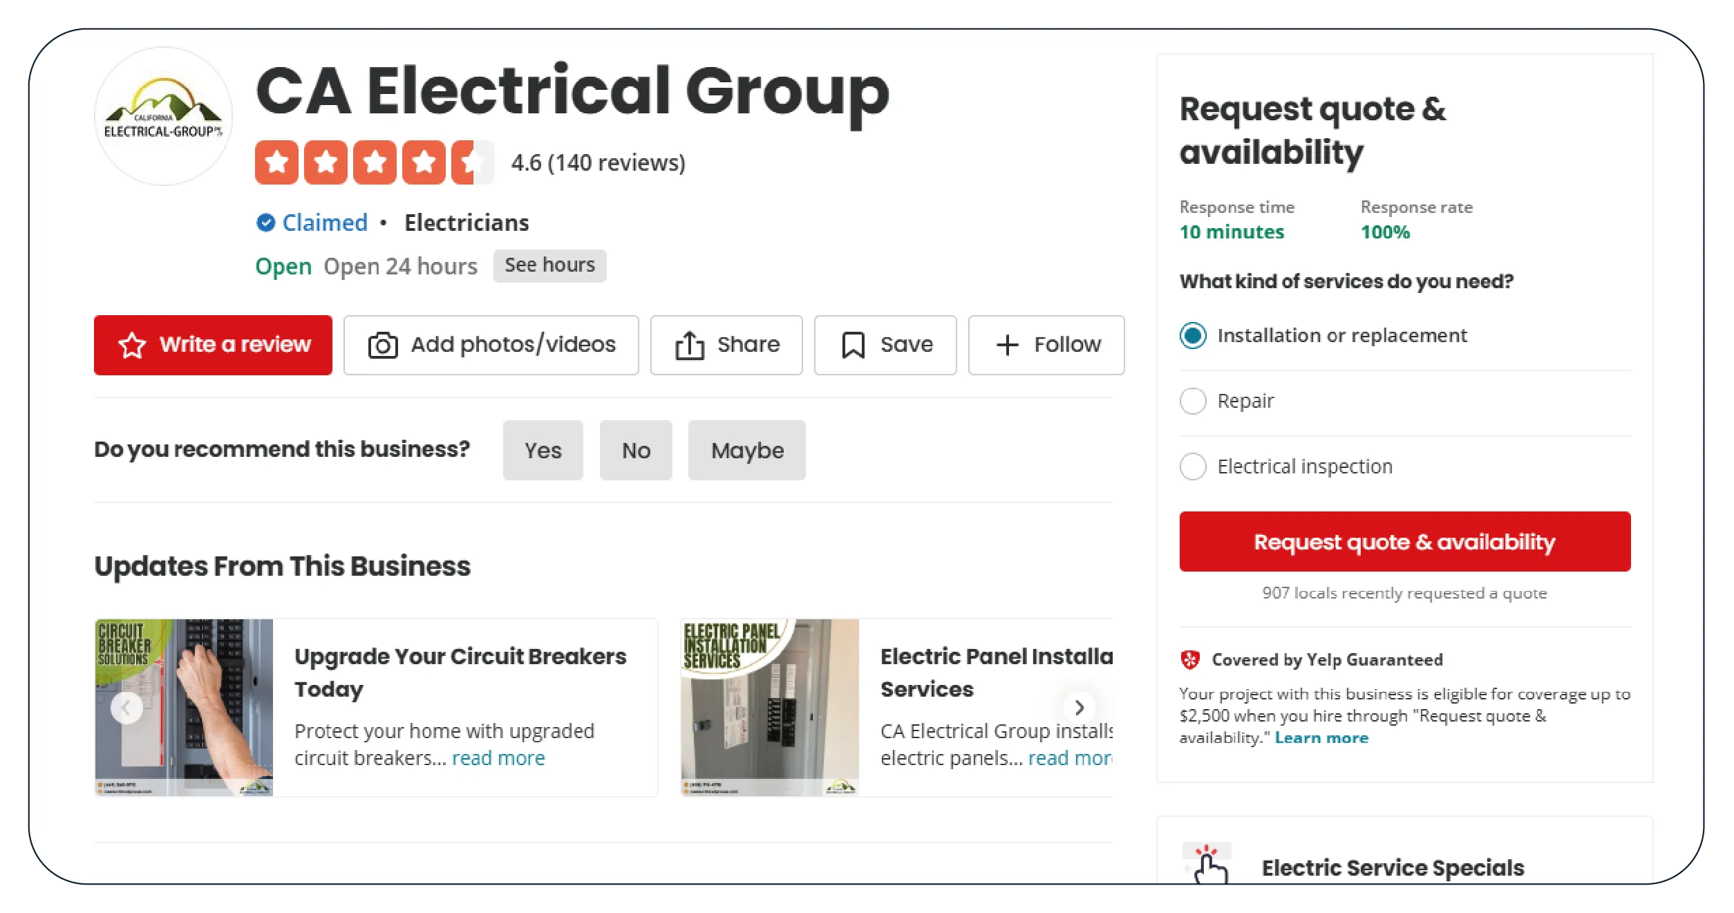The image size is (1734, 913).
Task: Show next business update with right chevron
Action: 1079,707
